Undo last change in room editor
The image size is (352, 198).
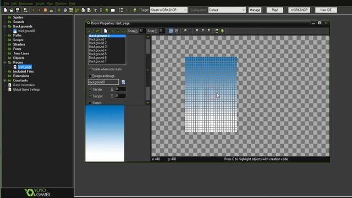click(97, 31)
